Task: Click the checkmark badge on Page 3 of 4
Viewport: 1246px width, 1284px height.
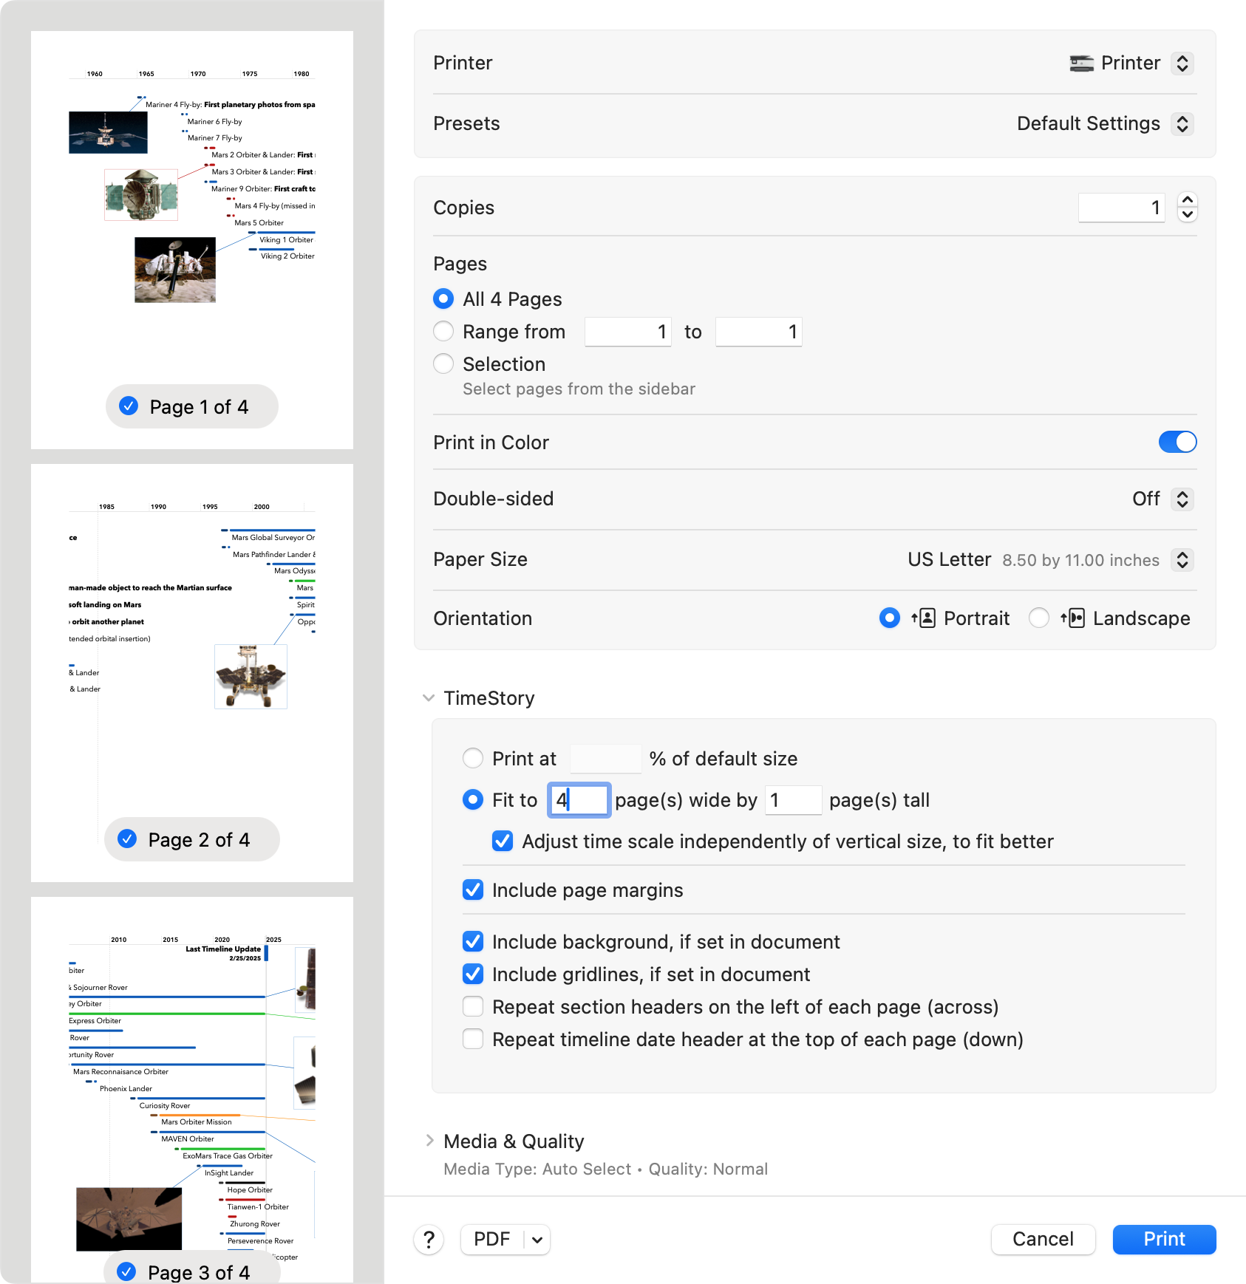Action: point(128,1272)
